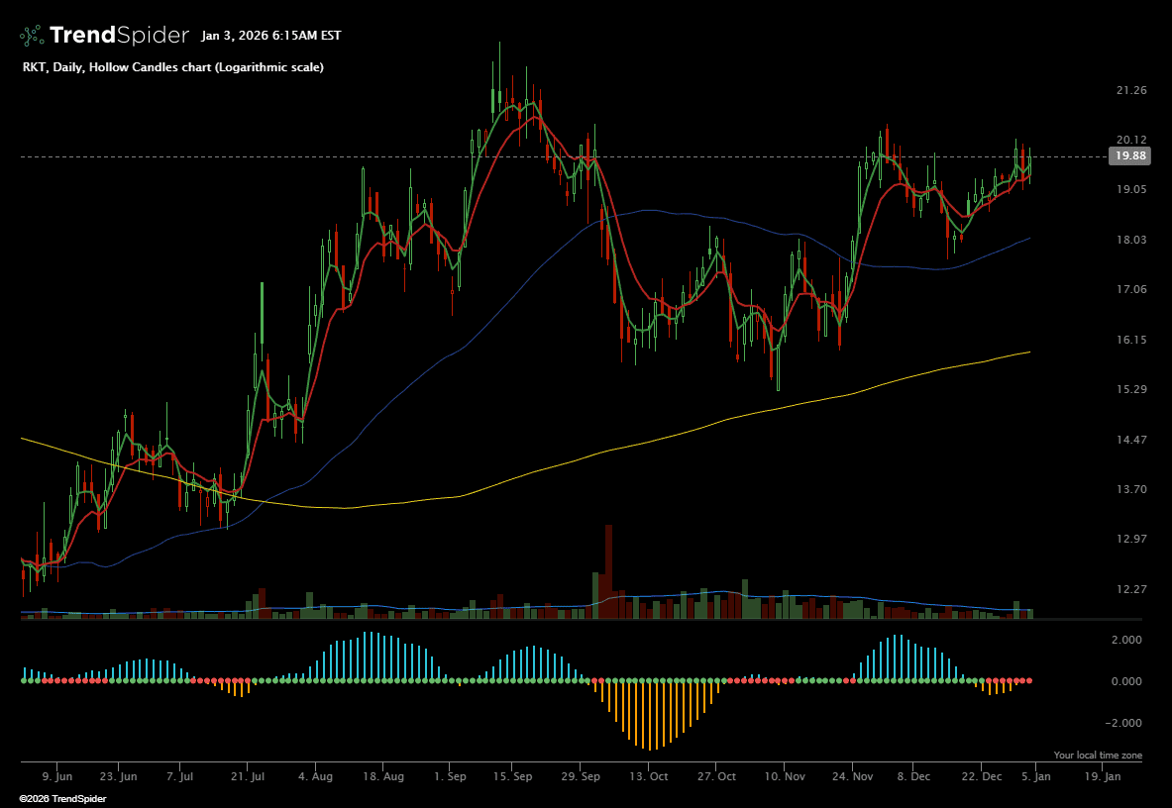Select the RKT Daily Hollow Candles title
The width and height of the screenshot is (1172, 808).
pyautogui.click(x=172, y=67)
